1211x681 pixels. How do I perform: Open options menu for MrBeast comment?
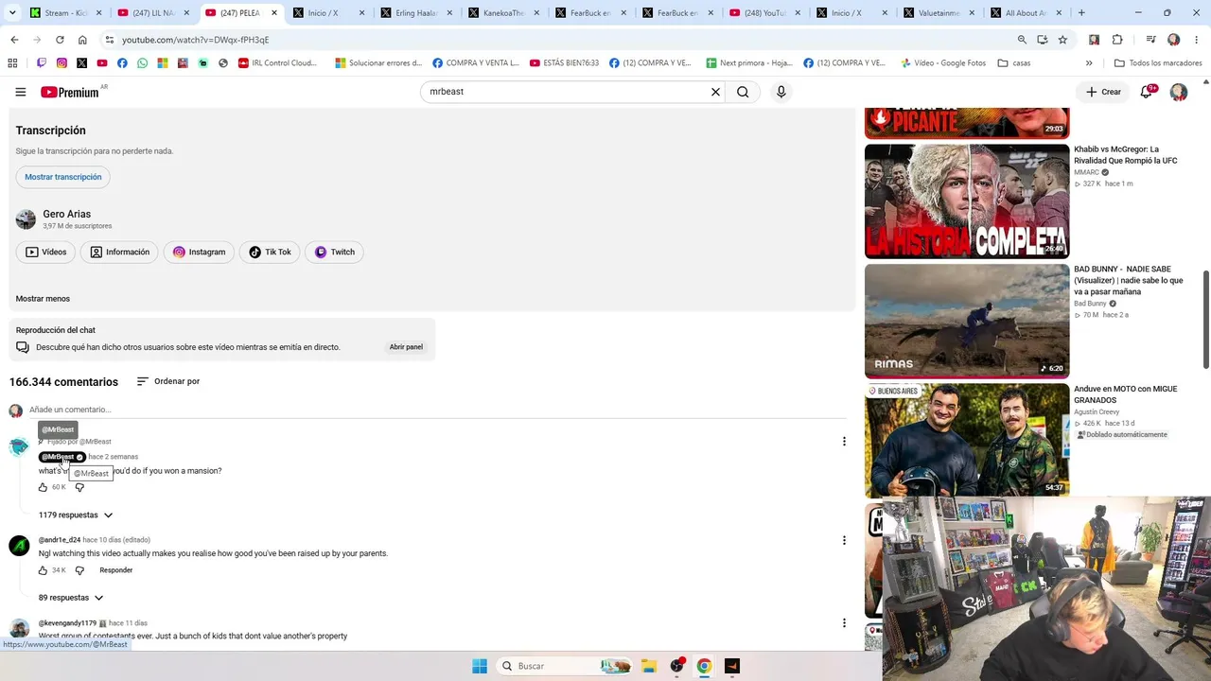[x=844, y=441]
